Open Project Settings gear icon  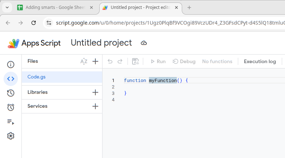click(x=11, y=136)
